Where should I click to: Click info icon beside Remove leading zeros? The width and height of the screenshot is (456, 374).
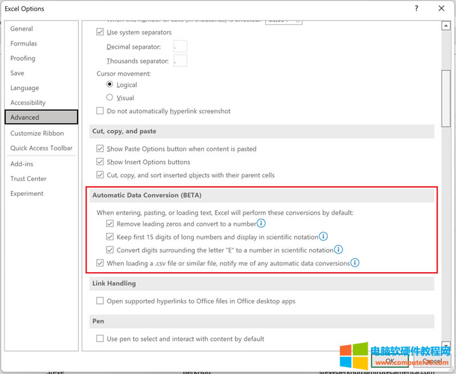pyautogui.click(x=262, y=224)
